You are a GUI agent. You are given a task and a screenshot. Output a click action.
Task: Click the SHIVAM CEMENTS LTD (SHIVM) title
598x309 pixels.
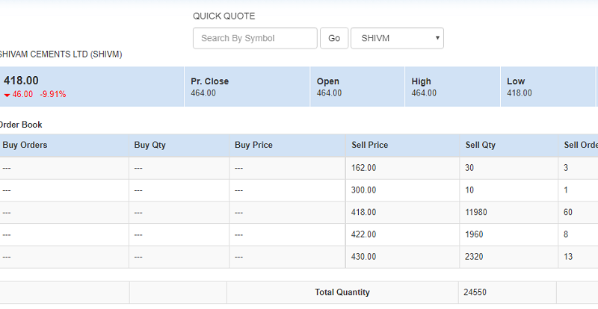(x=61, y=54)
